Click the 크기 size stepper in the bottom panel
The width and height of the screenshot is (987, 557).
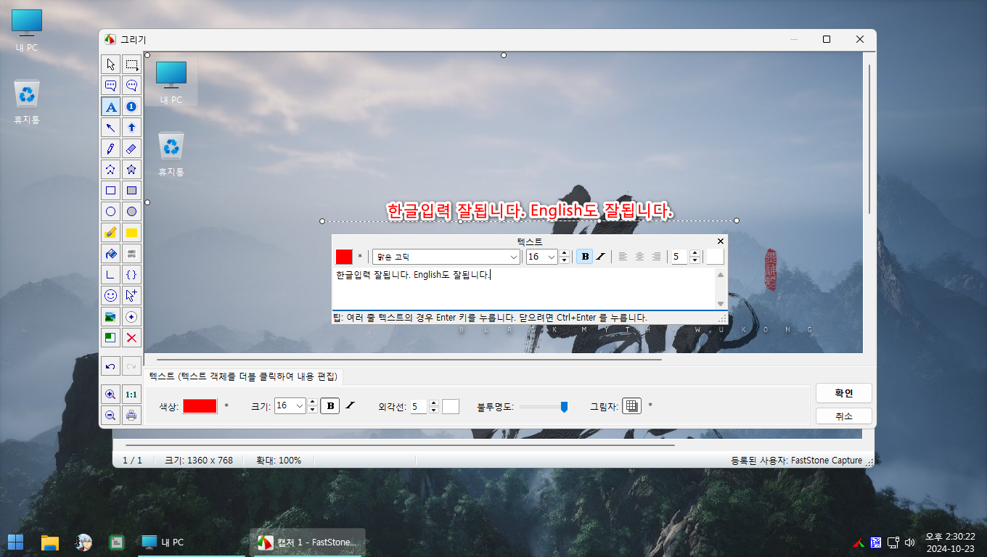pos(312,406)
